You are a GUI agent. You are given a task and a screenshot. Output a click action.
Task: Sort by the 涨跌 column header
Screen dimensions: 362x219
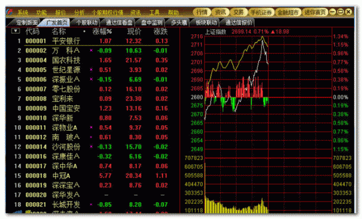click(160, 31)
